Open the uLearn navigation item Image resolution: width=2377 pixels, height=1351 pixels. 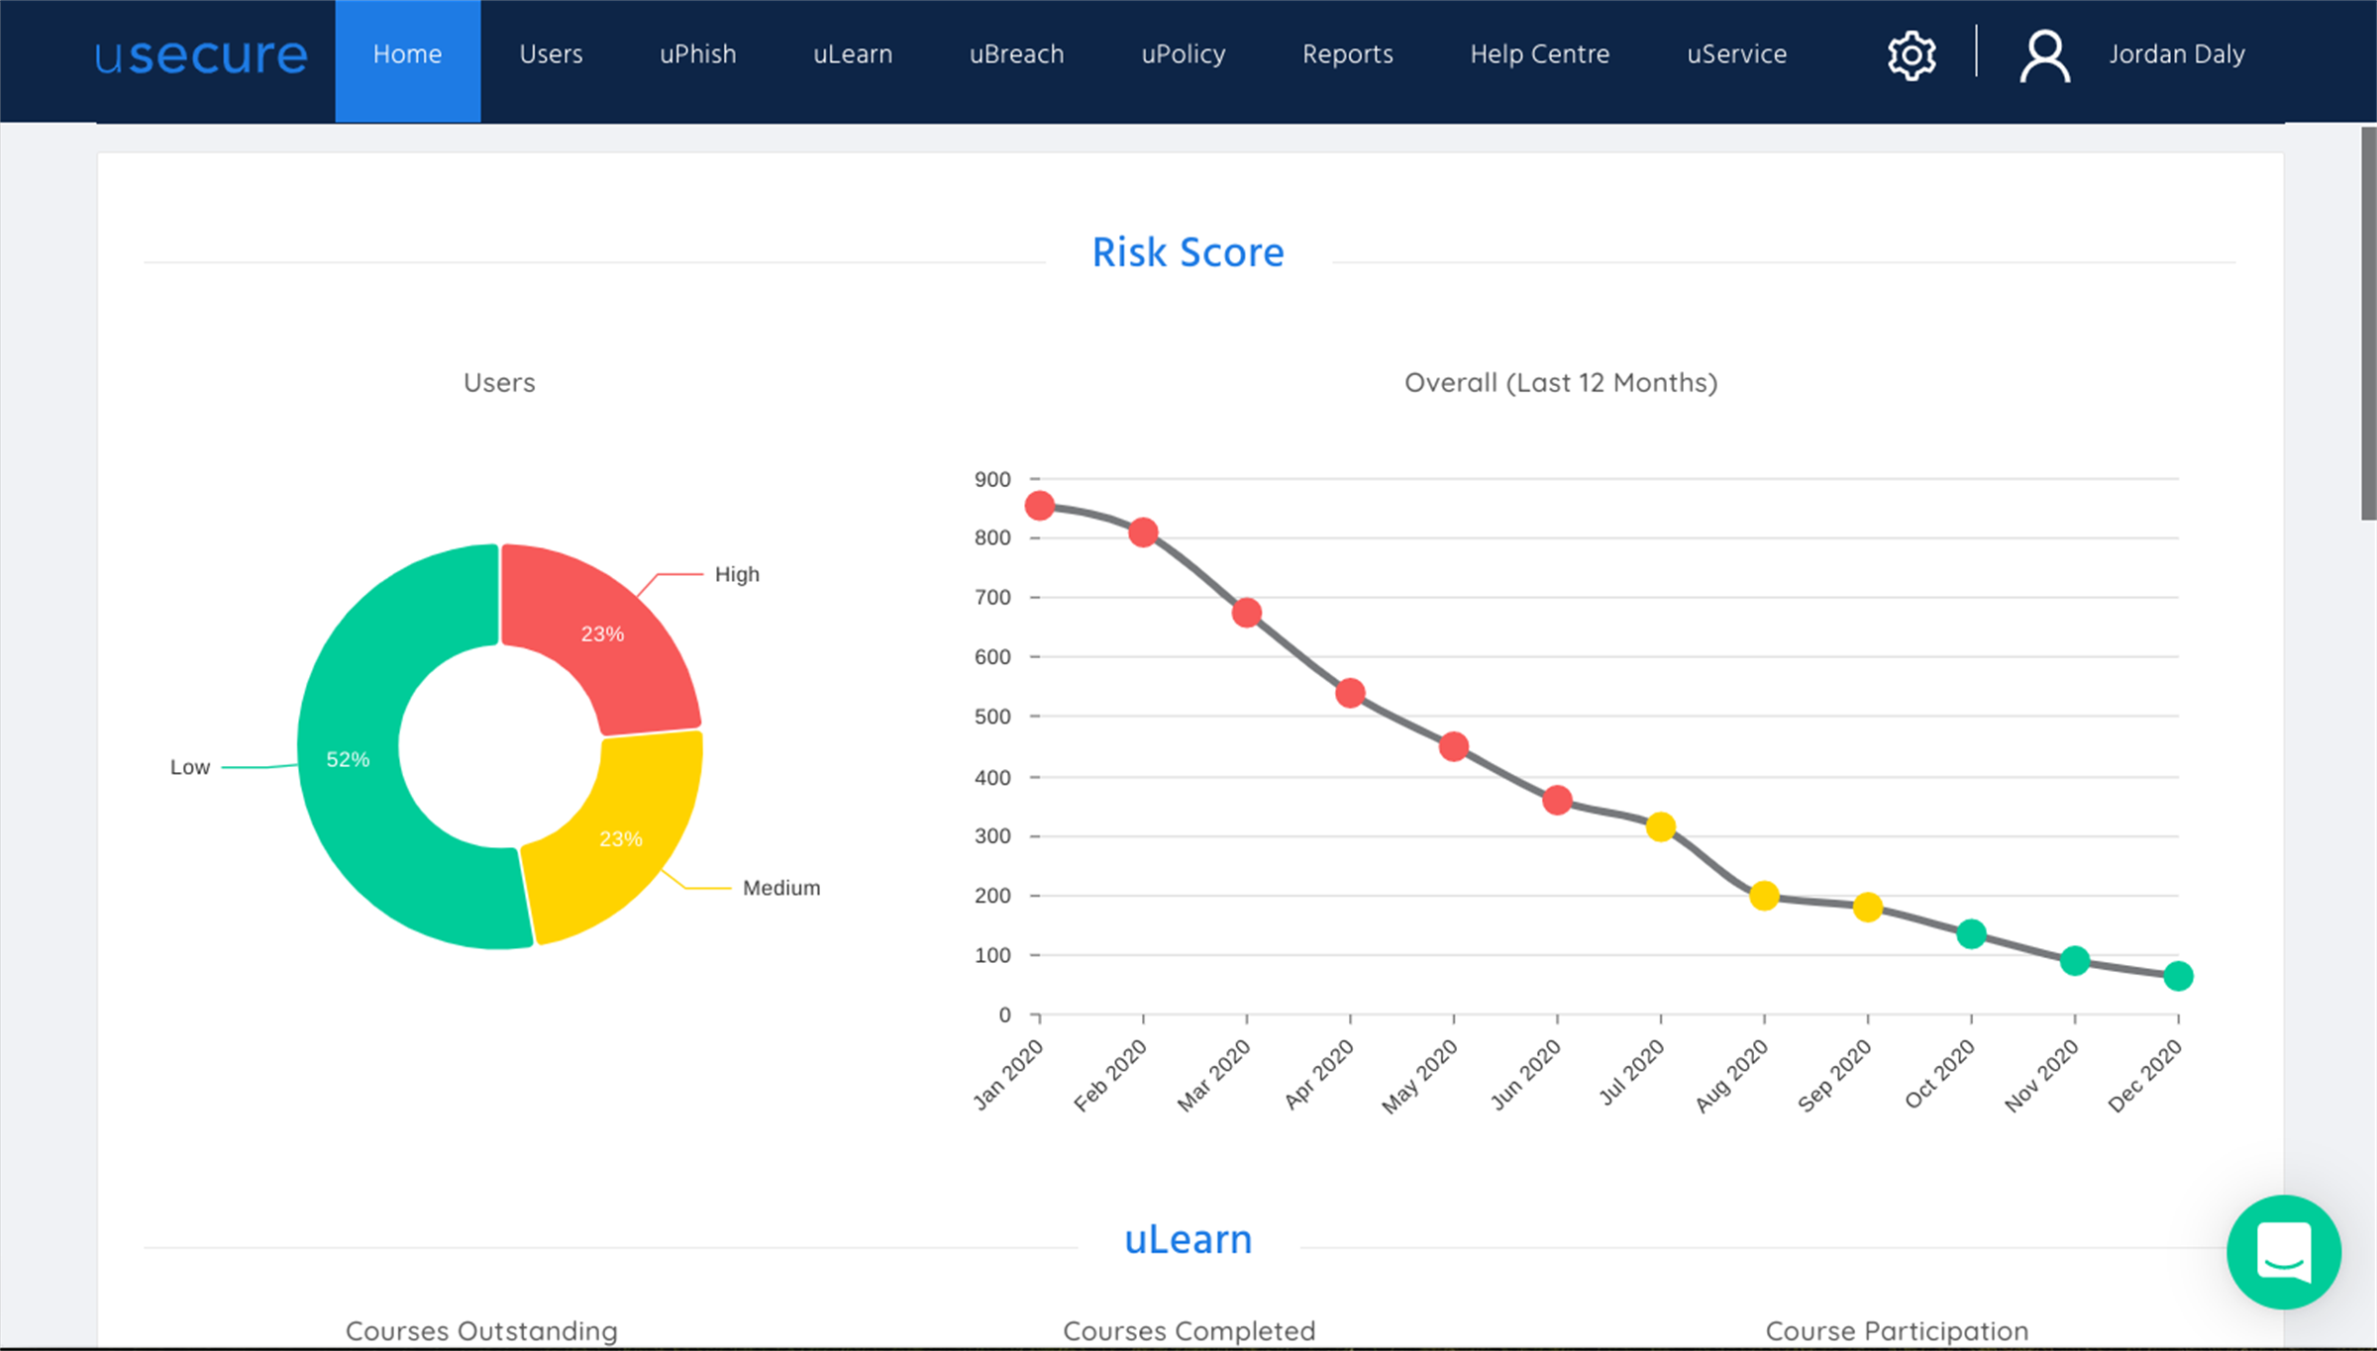pos(853,54)
